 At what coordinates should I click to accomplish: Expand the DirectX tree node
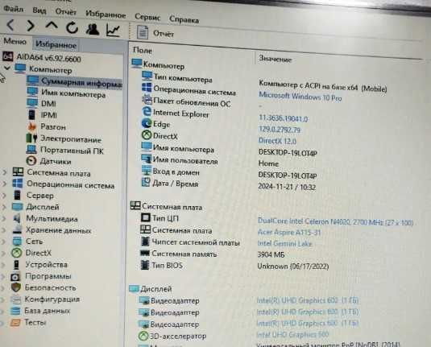point(3,253)
